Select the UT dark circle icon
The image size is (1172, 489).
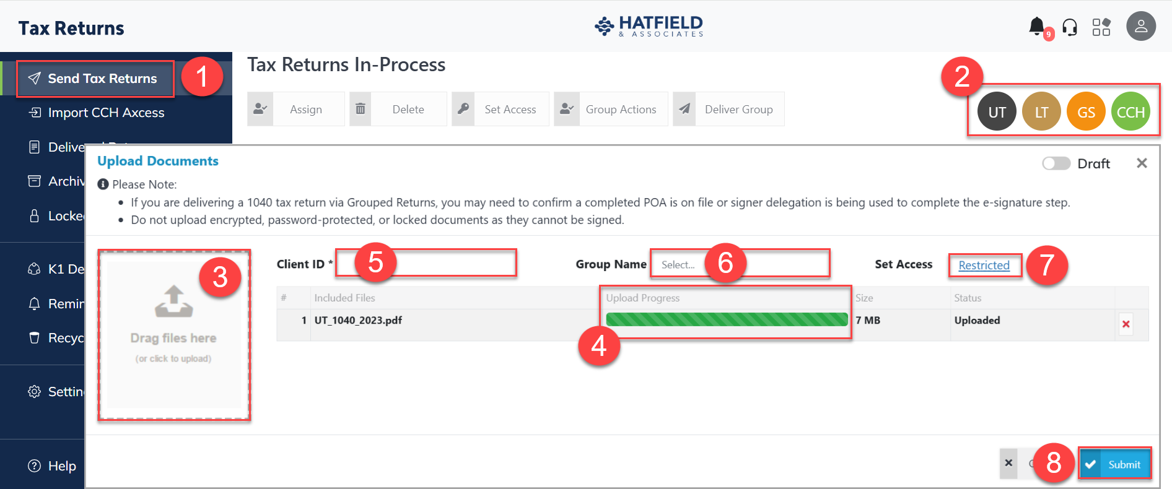pos(997,112)
